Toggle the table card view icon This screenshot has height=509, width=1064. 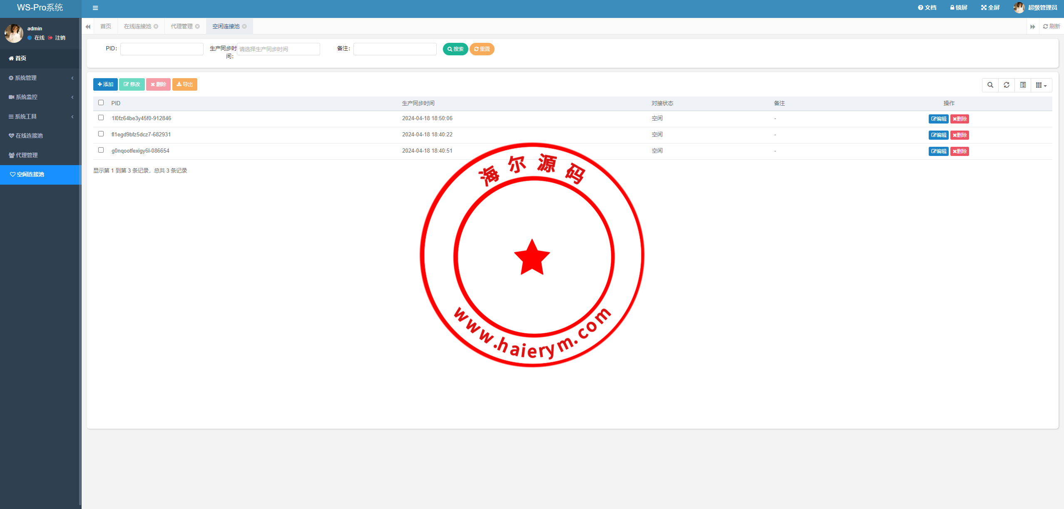(x=1023, y=85)
